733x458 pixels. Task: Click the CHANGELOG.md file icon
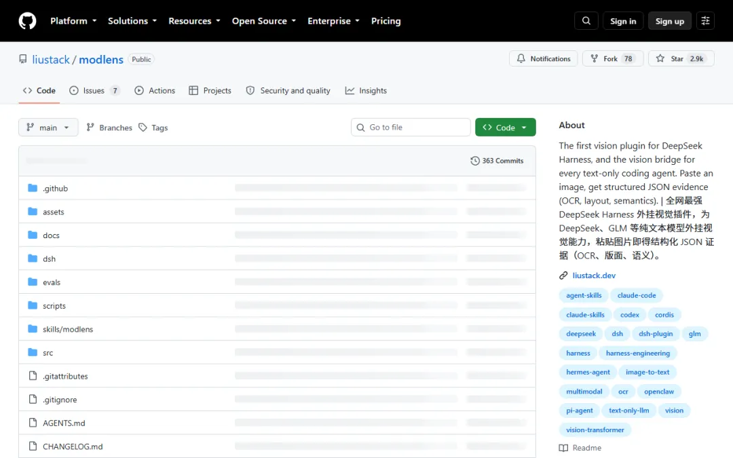click(x=33, y=446)
